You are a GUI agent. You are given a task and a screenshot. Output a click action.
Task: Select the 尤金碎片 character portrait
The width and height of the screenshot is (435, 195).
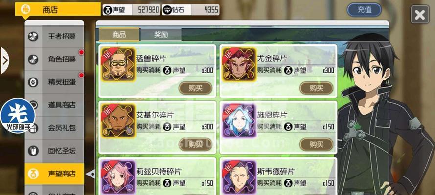pos(239,64)
